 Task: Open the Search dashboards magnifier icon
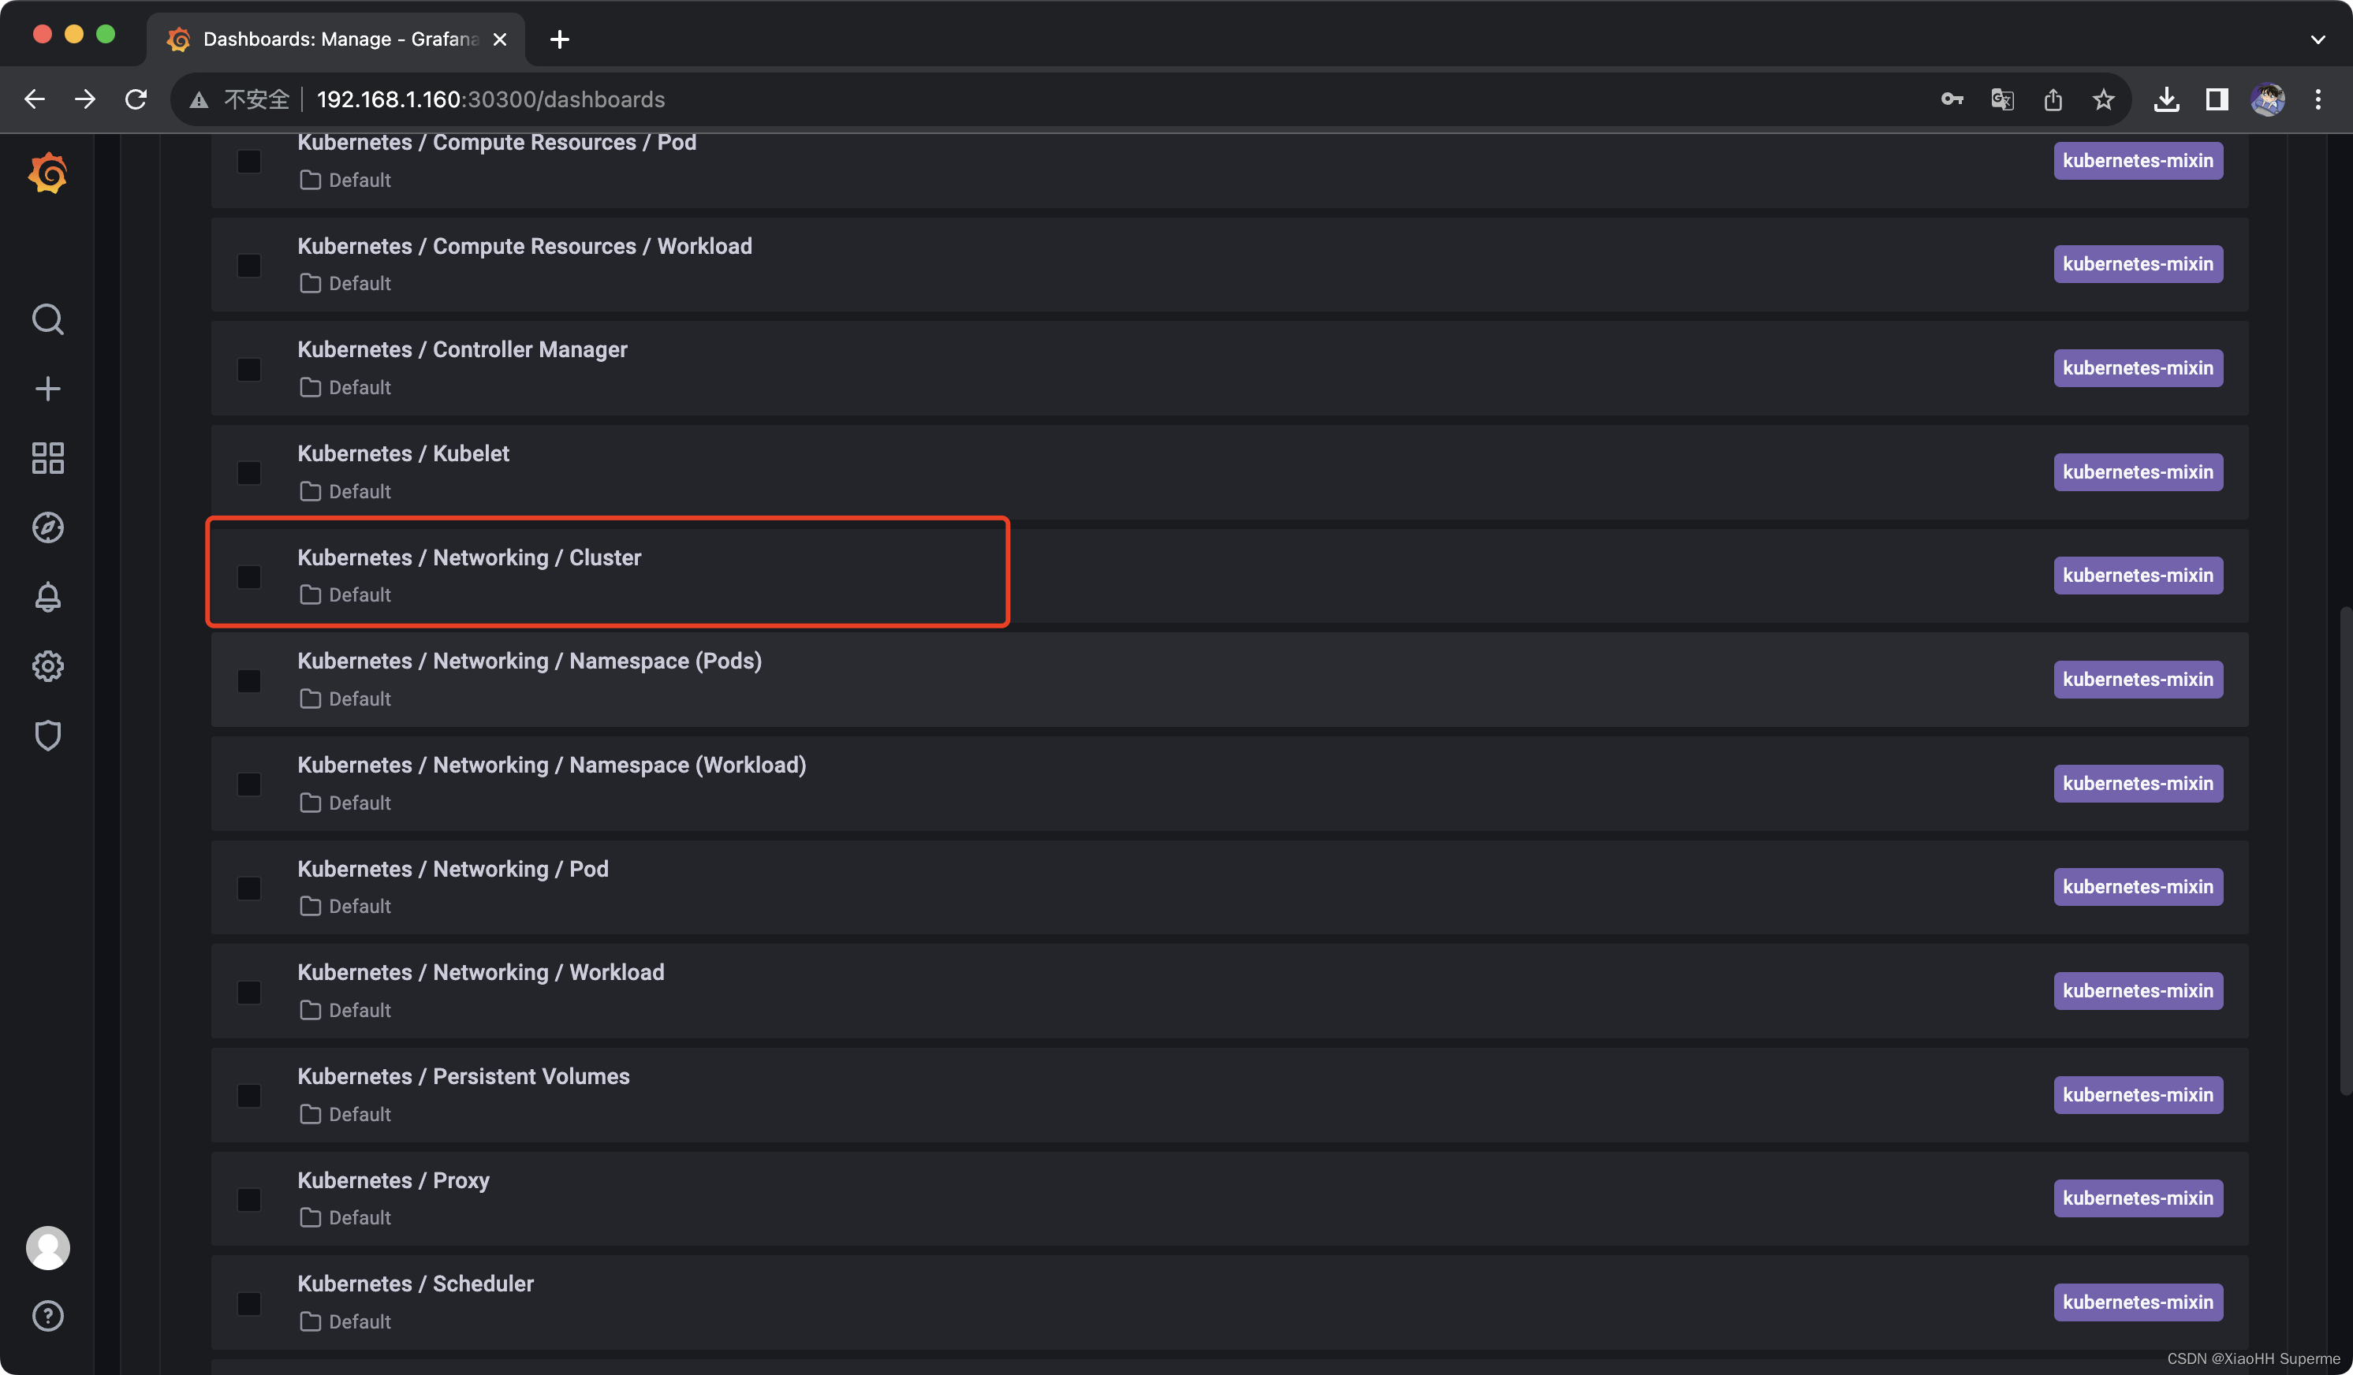point(47,319)
